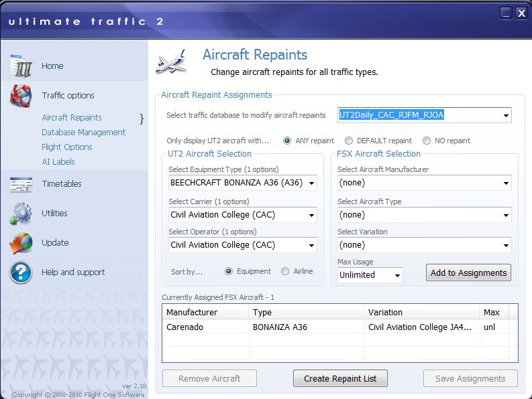This screenshot has width=532, height=399.
Task: Close the Ultimate Traffic 2 window
Action: 521,13
